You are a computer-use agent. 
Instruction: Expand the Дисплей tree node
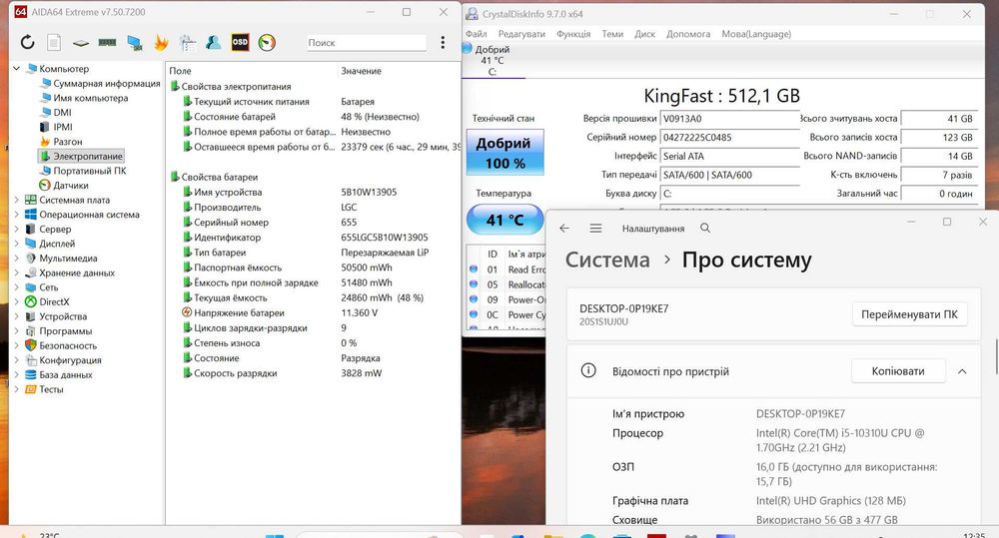[17, 244]
